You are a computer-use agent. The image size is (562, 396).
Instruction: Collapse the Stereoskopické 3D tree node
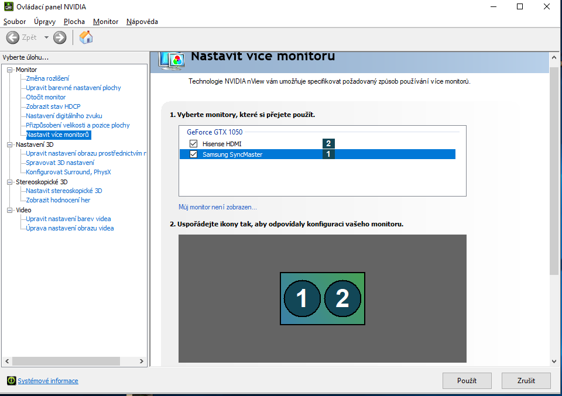coord(10,182)
